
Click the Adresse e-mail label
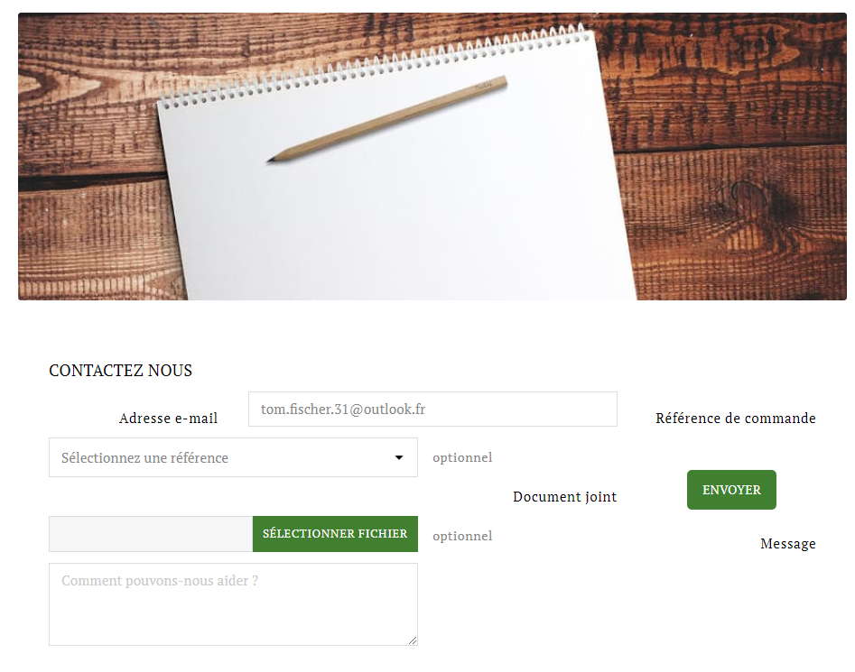pos(168,419)
